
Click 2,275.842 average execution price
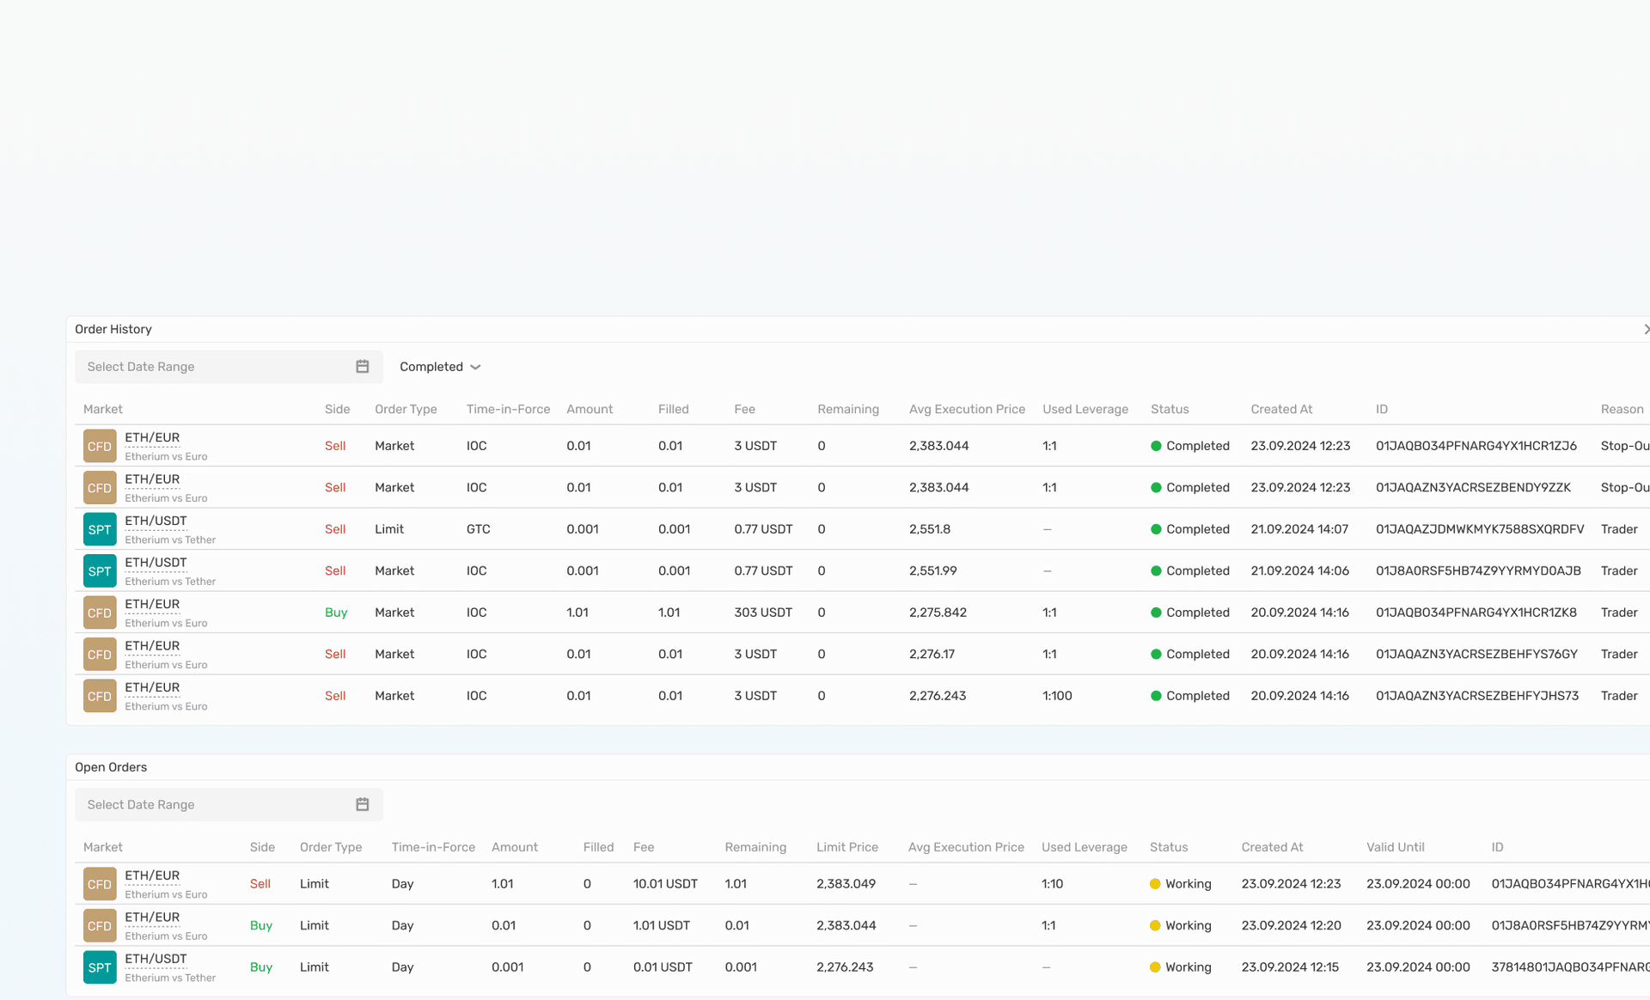[x=938, y=613]
